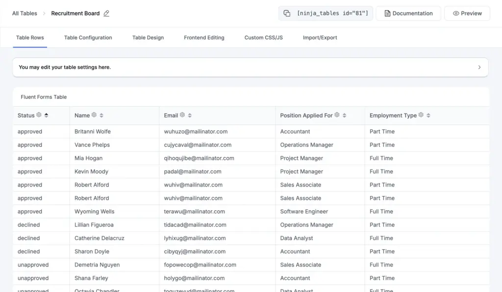Click email terawu@mailinator.com
Image resolution: width=502 pixels, height=292 pixels.
(194, 211)
